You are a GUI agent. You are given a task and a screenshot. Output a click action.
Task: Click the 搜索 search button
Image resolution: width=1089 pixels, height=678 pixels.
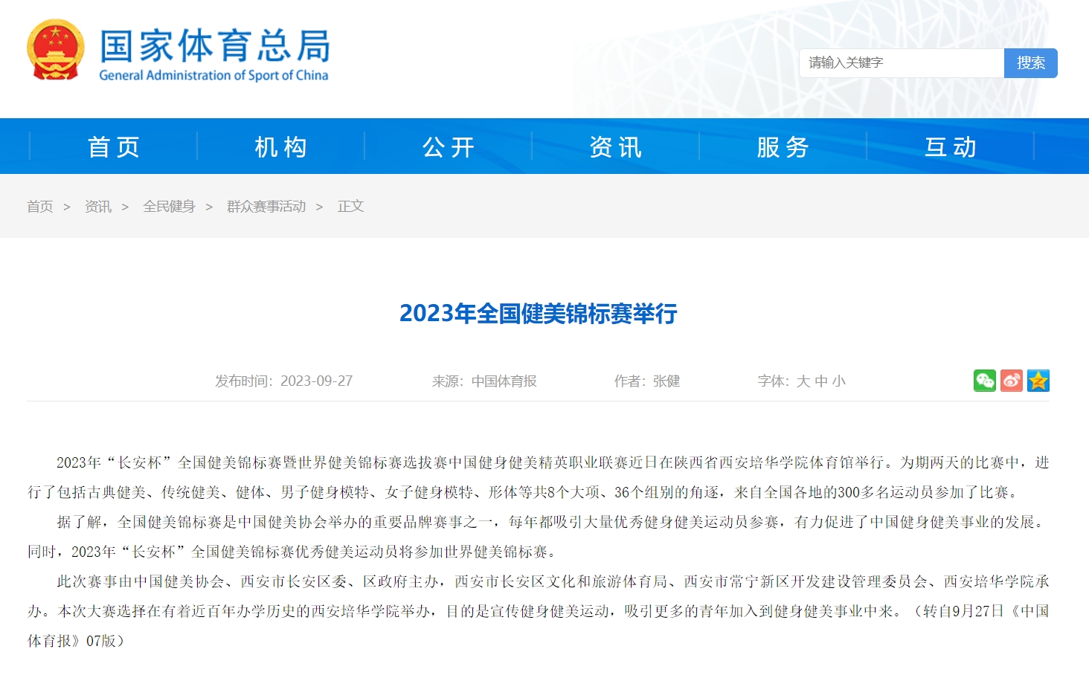1030,63
